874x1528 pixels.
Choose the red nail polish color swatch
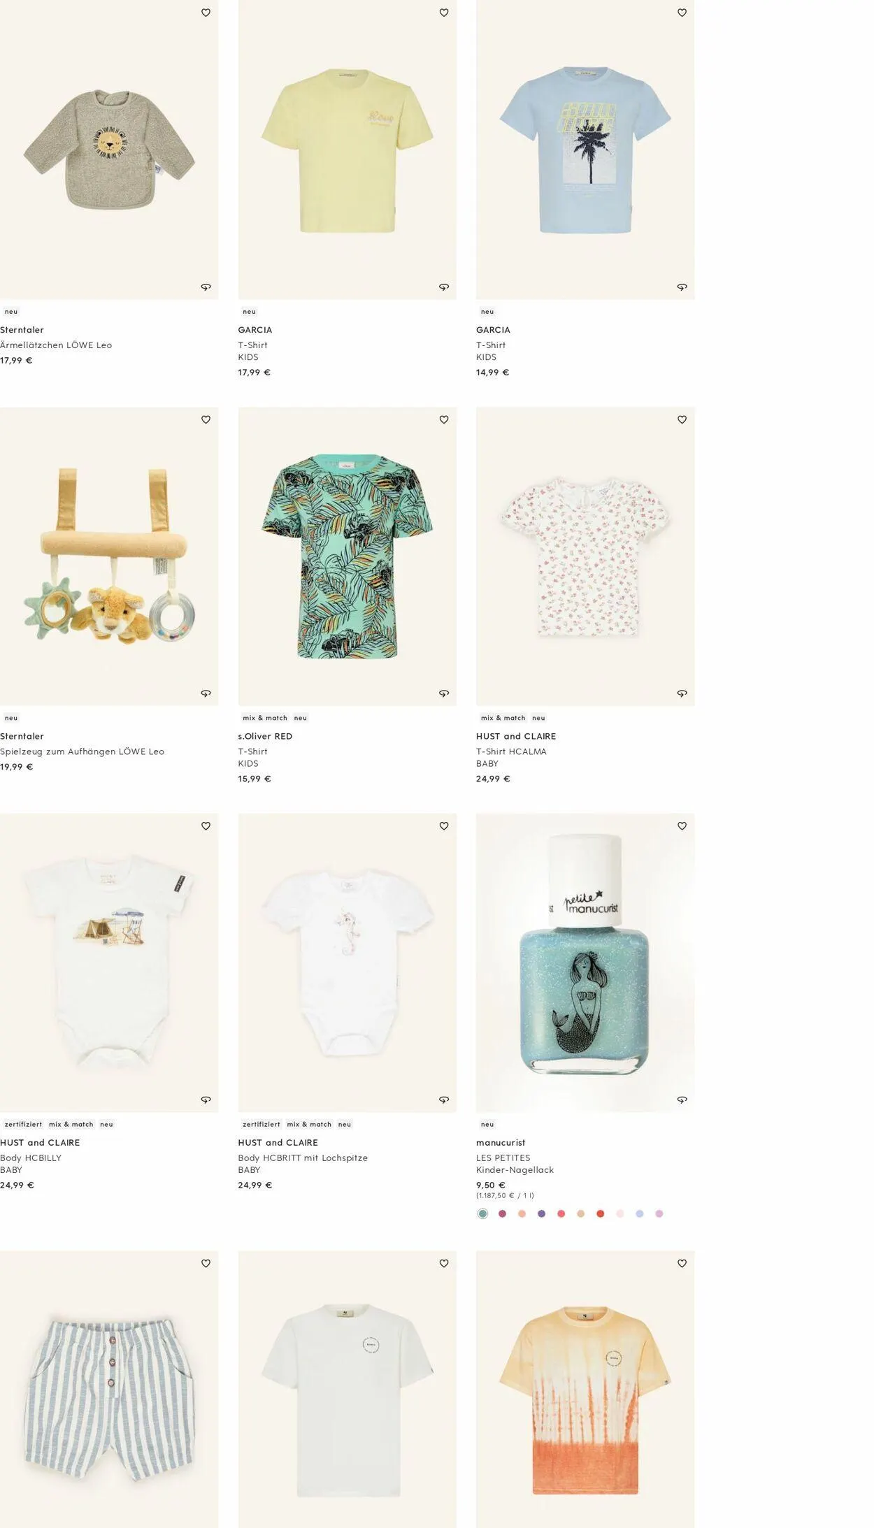point(600,1213)
